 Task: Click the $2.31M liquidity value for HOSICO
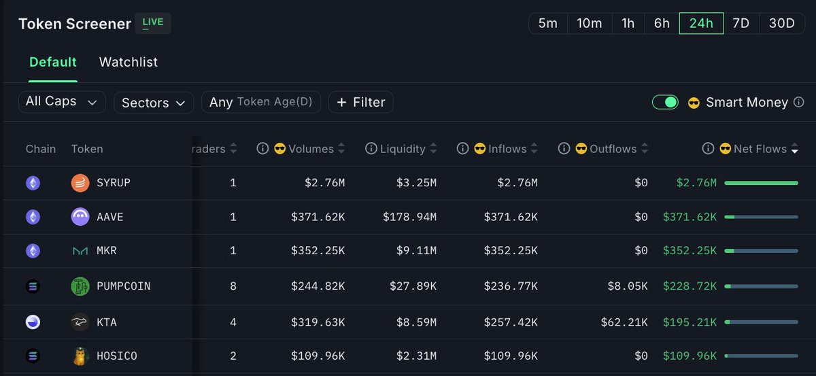[416, 356]
